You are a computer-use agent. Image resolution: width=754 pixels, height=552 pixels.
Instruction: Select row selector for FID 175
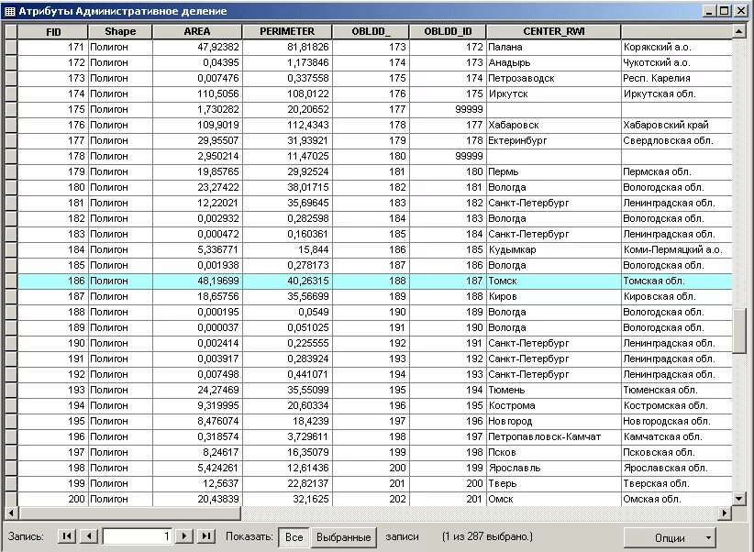[11, 110]
